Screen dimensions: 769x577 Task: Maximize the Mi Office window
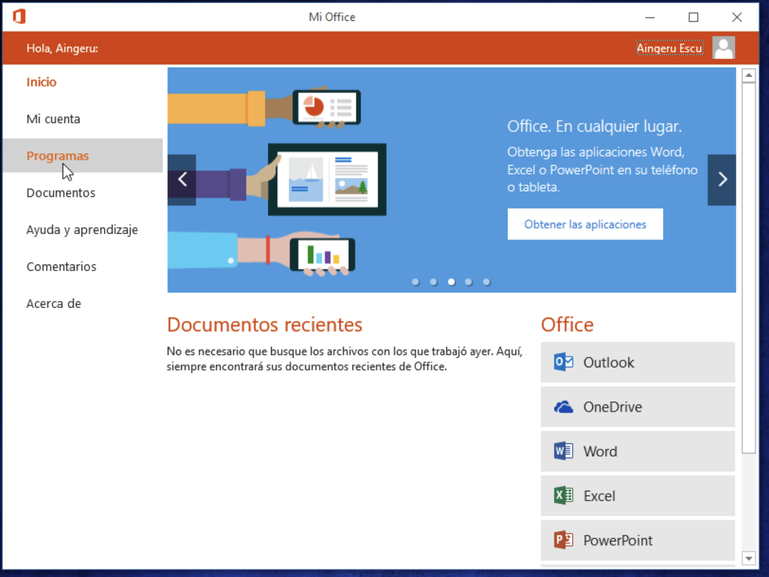coord(693,17)
